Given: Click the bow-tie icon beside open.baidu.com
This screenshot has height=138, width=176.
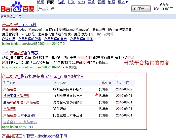Looking at the screenshot, I should pyautogui.click(x=31, y=127).
